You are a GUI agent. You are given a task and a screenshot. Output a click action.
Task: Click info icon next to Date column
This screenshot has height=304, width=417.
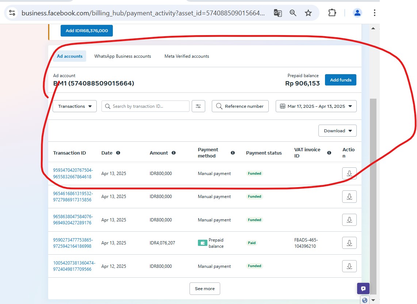coord(118,153)
